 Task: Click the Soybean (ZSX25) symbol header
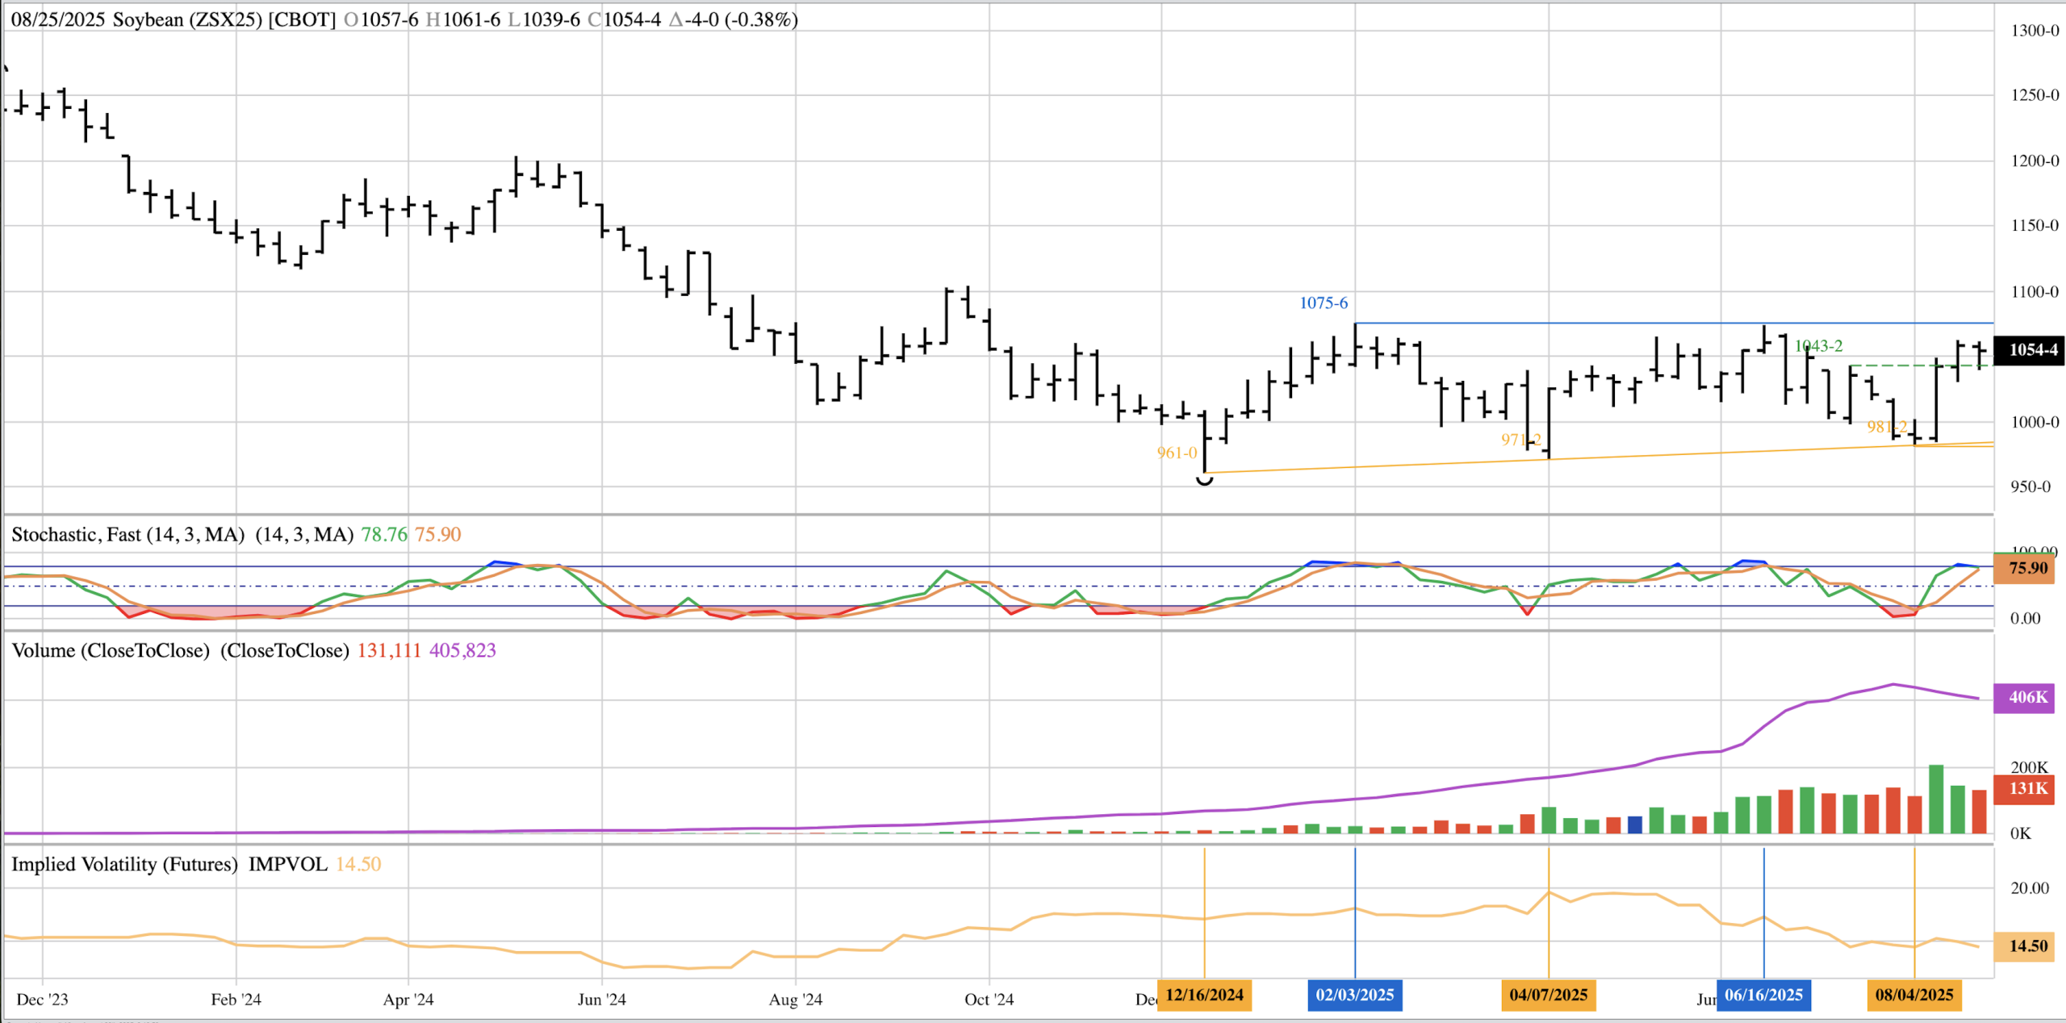187,19
